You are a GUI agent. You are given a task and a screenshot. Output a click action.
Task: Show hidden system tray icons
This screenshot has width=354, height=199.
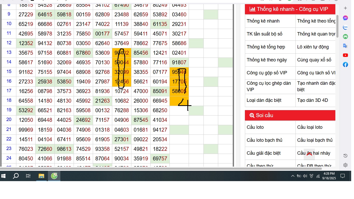coord(293,176)
